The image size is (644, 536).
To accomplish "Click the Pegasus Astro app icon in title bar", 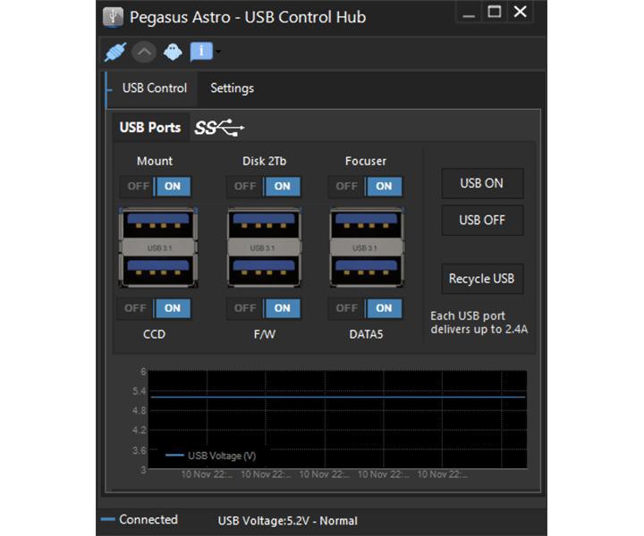I will coord(113,16).
